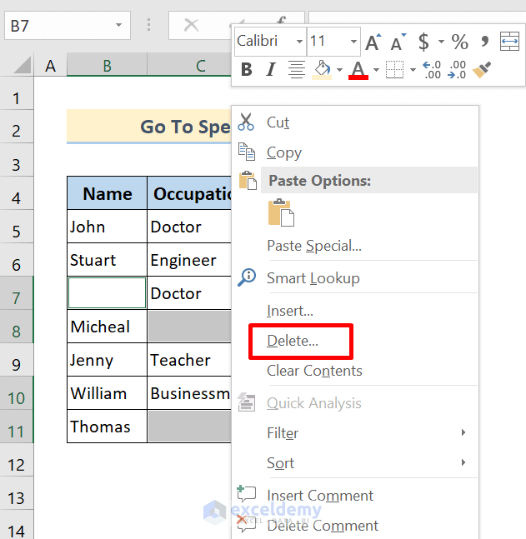This screenshot has width=526, height=539.
Task: Select the Teacher occupation cell
Action: [x=189, y=360]
